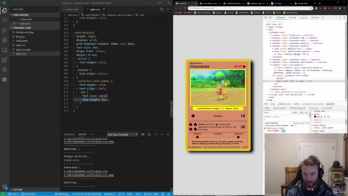Go back in Chrome
The image size is (348, 196).
(x=176, y=8)
